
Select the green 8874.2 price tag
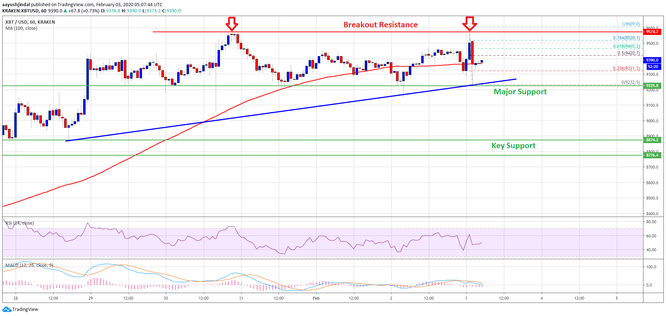pos(652,140)
